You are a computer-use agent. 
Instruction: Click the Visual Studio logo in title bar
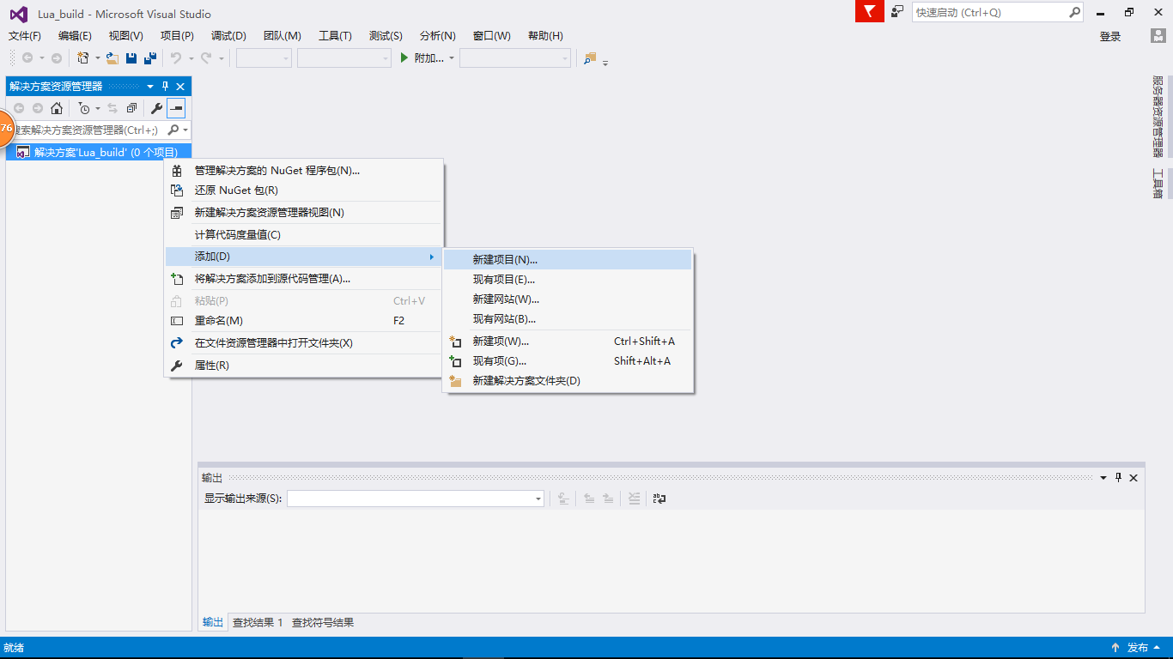coord(19,14)
